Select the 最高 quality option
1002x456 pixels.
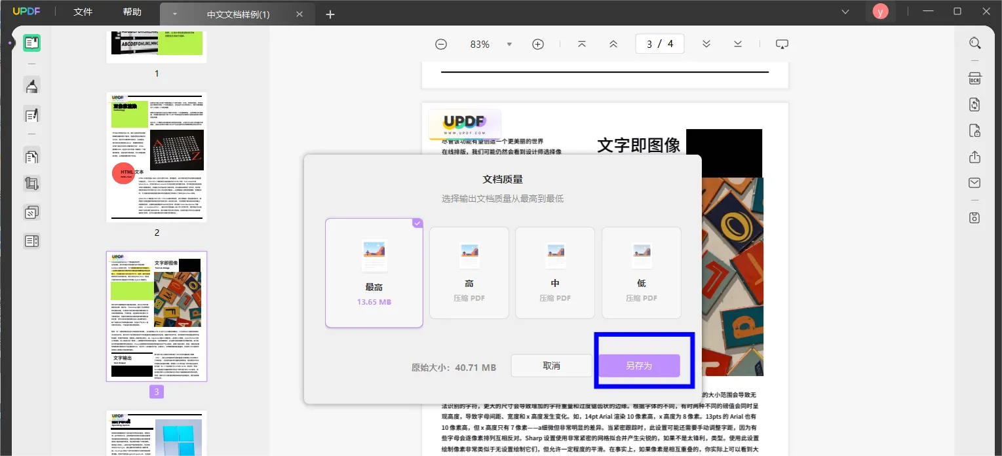(x=374, y=273)
